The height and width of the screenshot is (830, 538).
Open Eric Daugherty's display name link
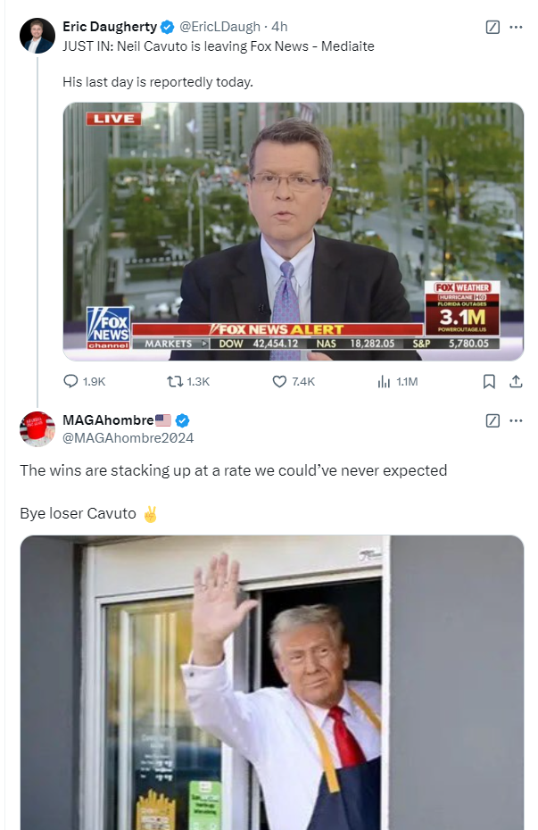(x=110, y=27)
